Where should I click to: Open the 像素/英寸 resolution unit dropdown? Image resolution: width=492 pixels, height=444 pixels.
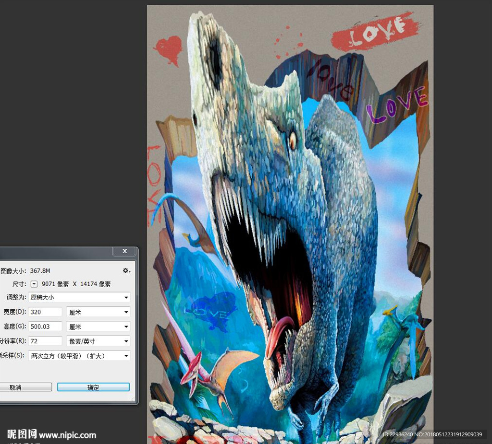(x=98, y=341)
